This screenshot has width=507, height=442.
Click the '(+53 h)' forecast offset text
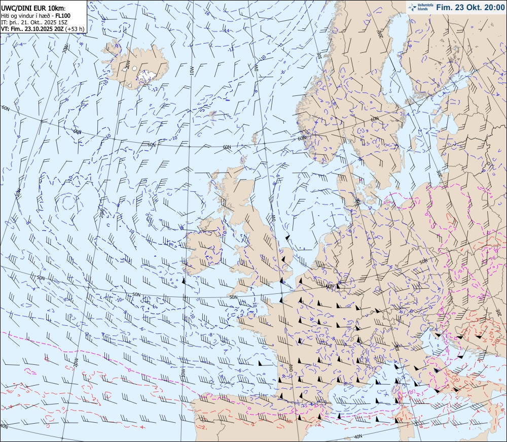75,29
